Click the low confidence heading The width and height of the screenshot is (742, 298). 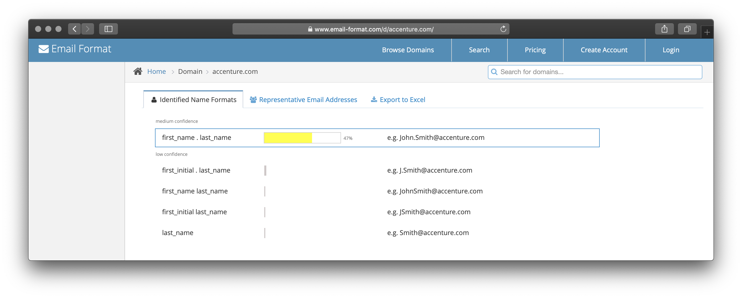tap(171, 155)
